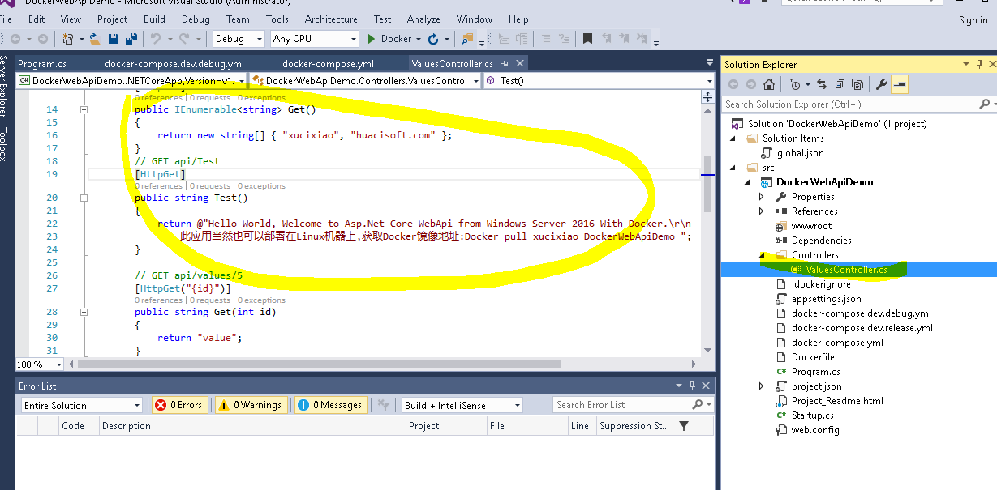Select Dockerfile in Solution Explorer

pyautogui.click(x=813, y=357)
